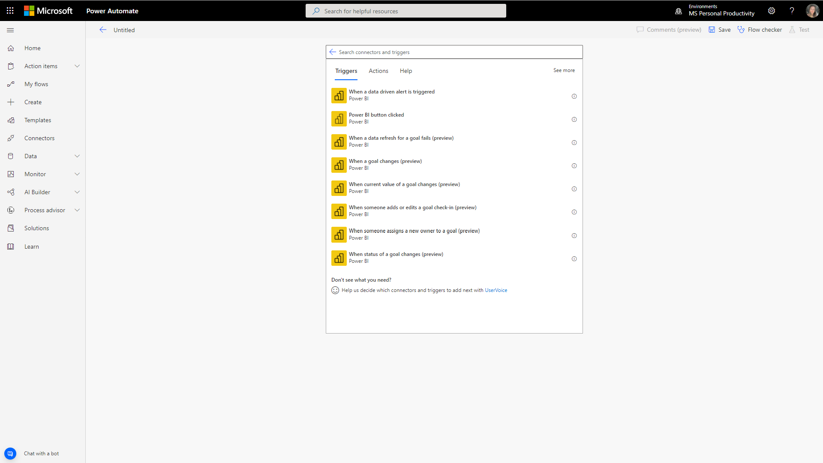The width and height of the screenshot is (823, 463).
Task: Click the UserVoice feedback link
Action: click(x=496, y=290)
